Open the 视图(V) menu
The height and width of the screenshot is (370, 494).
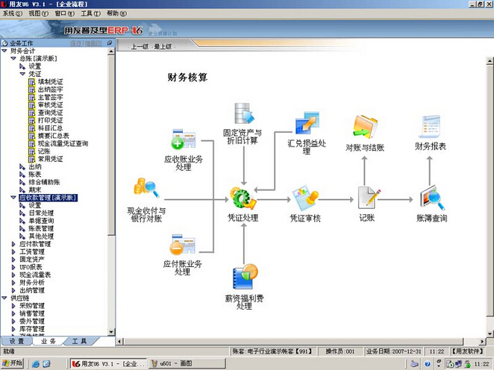pos(39,13)
